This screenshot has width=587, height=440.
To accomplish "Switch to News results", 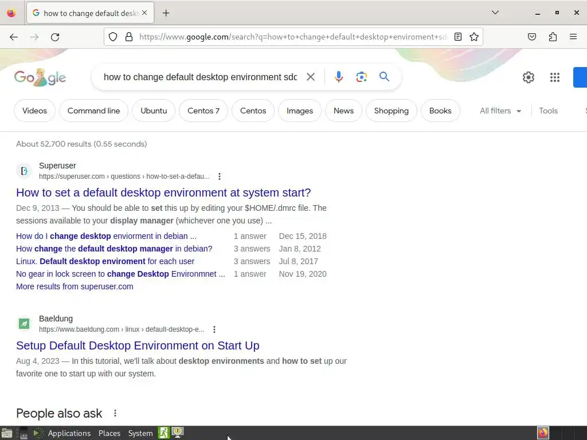I will coord(343,111).
